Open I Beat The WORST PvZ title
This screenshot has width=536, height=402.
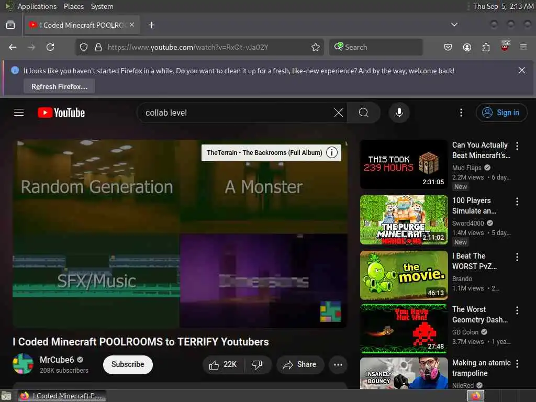474,261
